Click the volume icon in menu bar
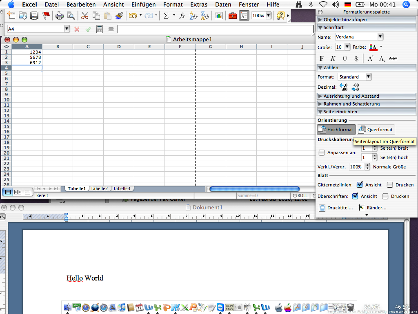The image size is (418, 314). pos(335,4)
